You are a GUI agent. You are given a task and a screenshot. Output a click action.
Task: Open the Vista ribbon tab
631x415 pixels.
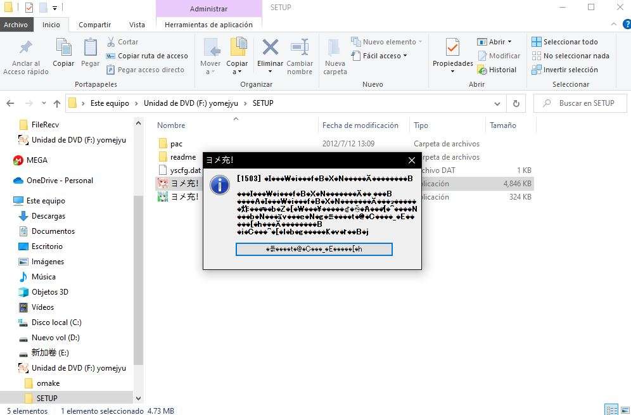point(137,25)
